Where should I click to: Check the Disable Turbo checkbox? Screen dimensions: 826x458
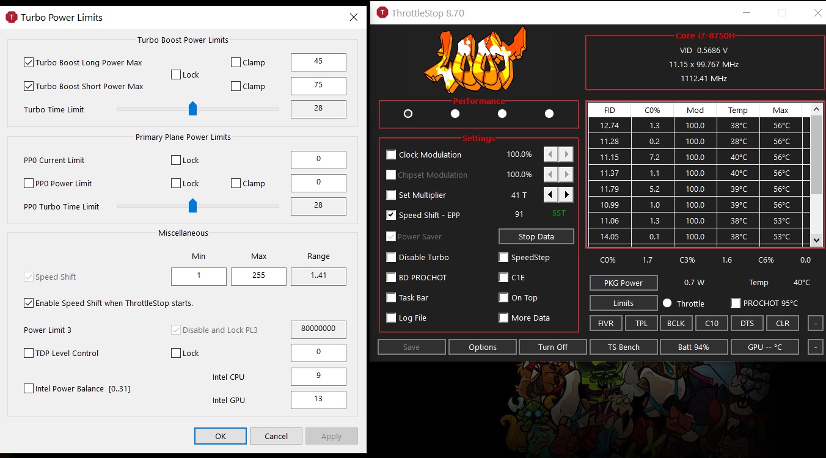tap(391, 257)
